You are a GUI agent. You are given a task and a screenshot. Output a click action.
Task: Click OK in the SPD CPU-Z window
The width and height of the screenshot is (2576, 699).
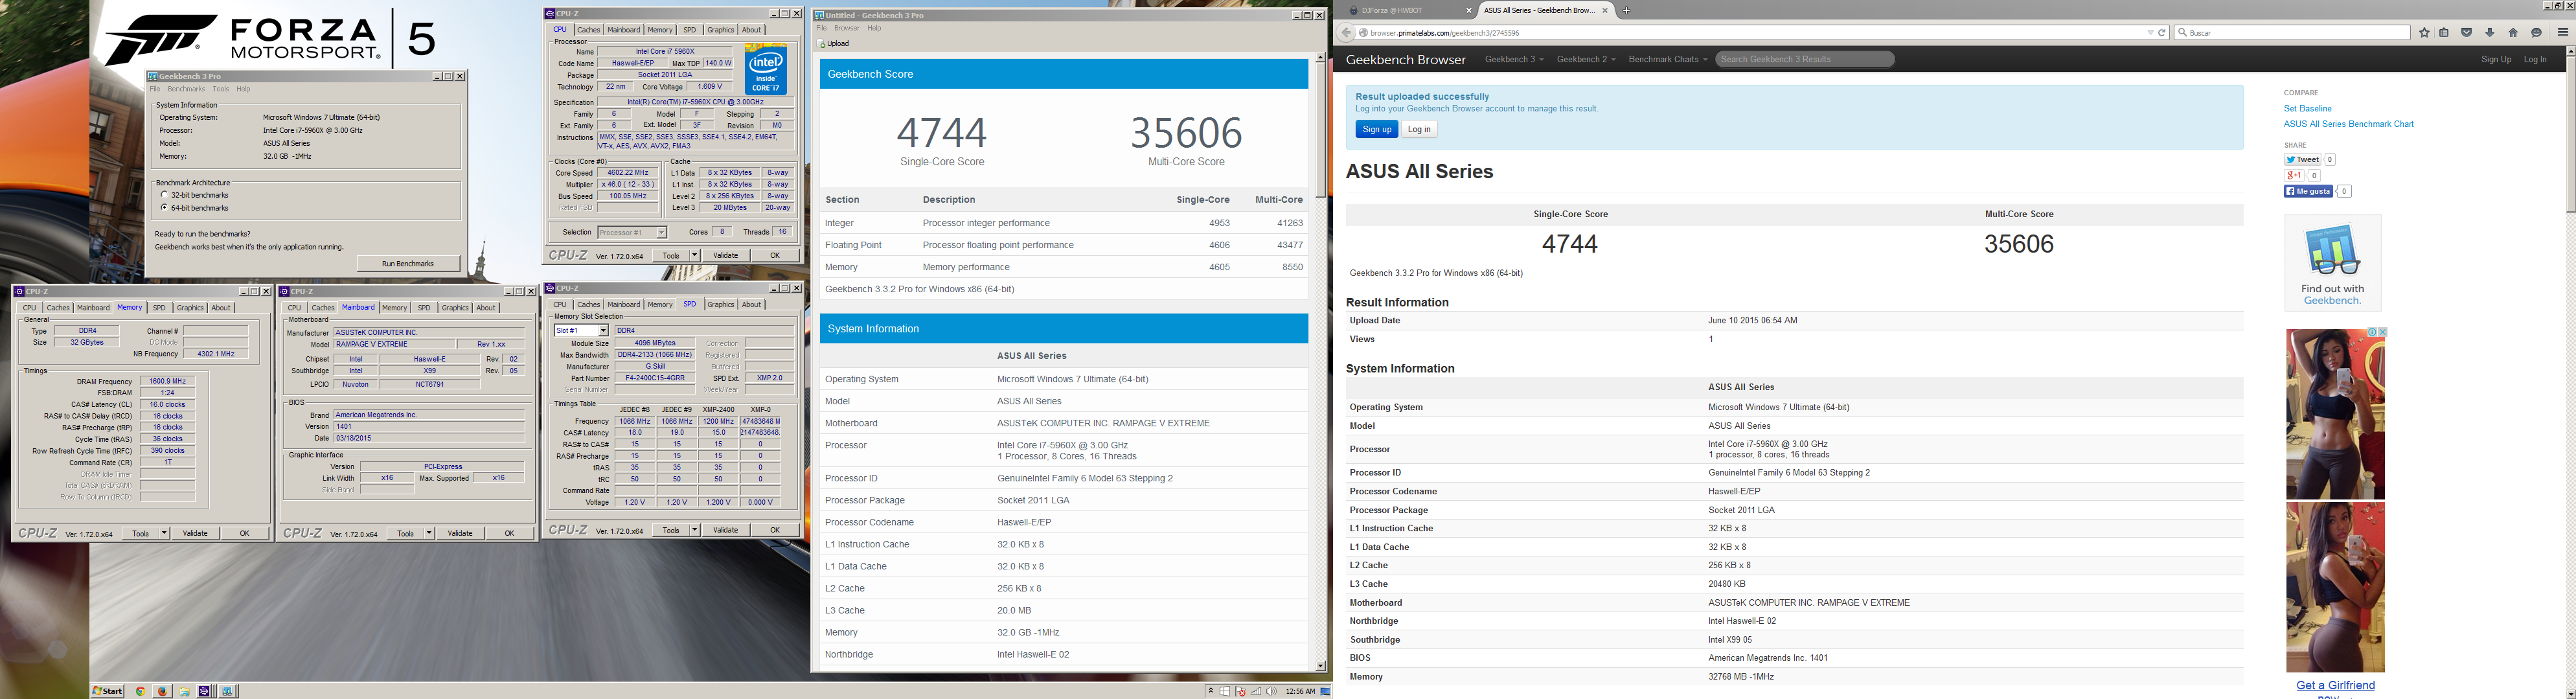coord(774,530)
